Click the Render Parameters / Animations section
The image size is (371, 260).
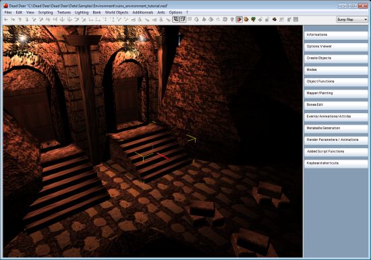(x=336, y=140)
